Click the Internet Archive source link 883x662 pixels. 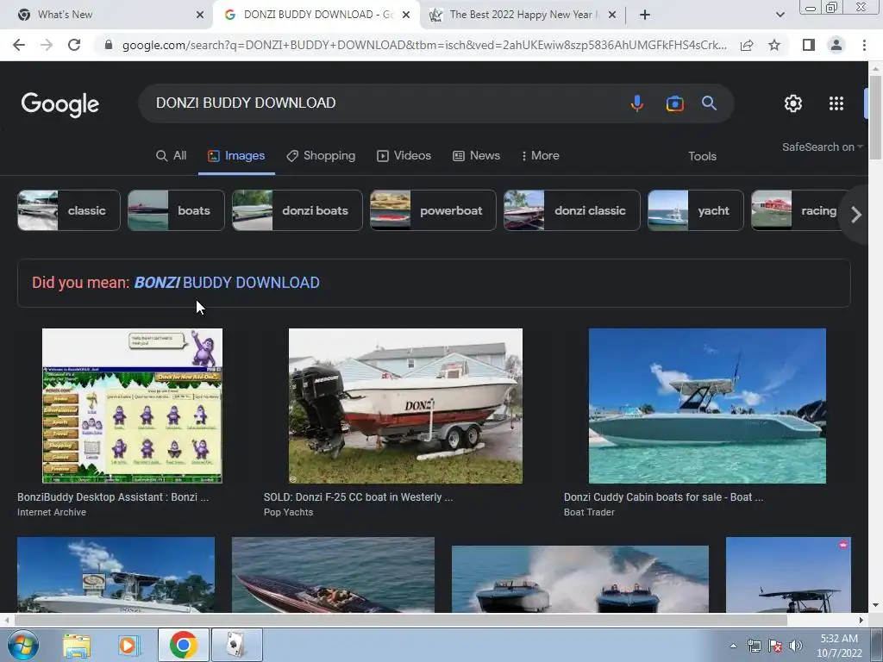[x=52, y=512]
